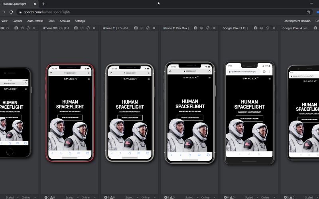This screenshot has width=319, height=199.
Task: Take screenshot of Google Pixel 3 XL
Action: (x=256, y=28)
